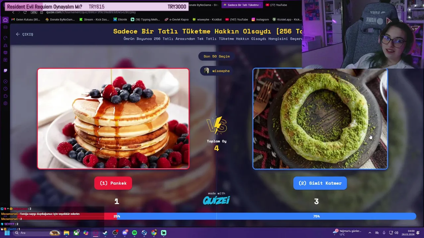Switch to the Sadece Bir Tatlı Tüketme tab
Image resolution: width=424 pixels, height=238 pixels.
click(x=242, y=5)
